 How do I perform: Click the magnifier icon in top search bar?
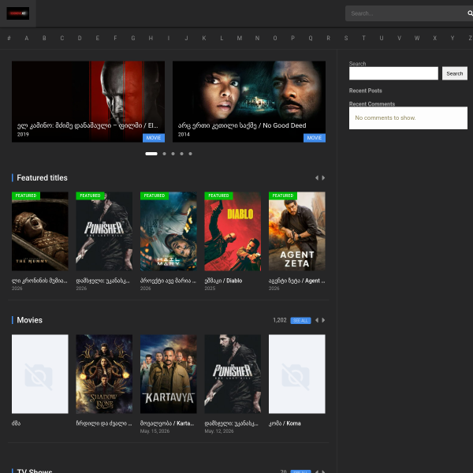(470, 13)
